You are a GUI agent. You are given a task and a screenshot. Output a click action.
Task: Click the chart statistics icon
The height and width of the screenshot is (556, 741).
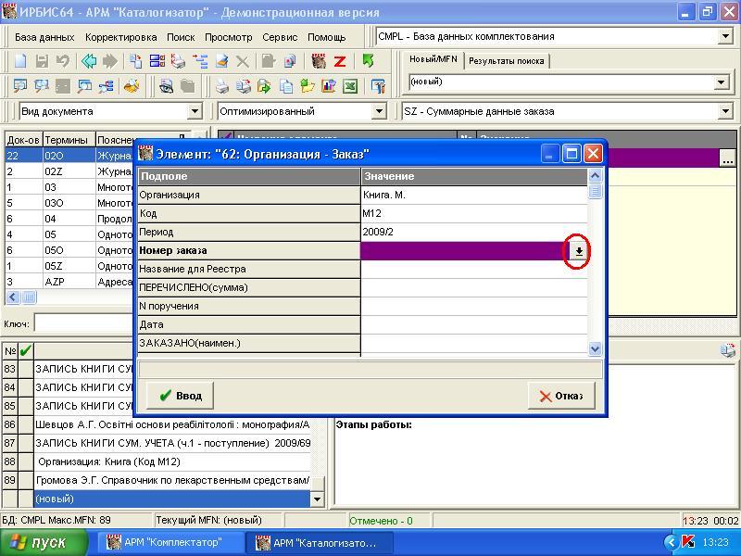coord(328,86)
